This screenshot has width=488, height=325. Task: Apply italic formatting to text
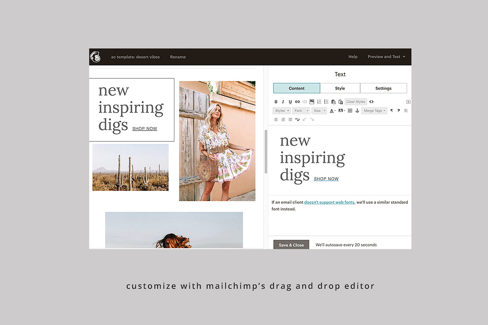click(283, 102)
